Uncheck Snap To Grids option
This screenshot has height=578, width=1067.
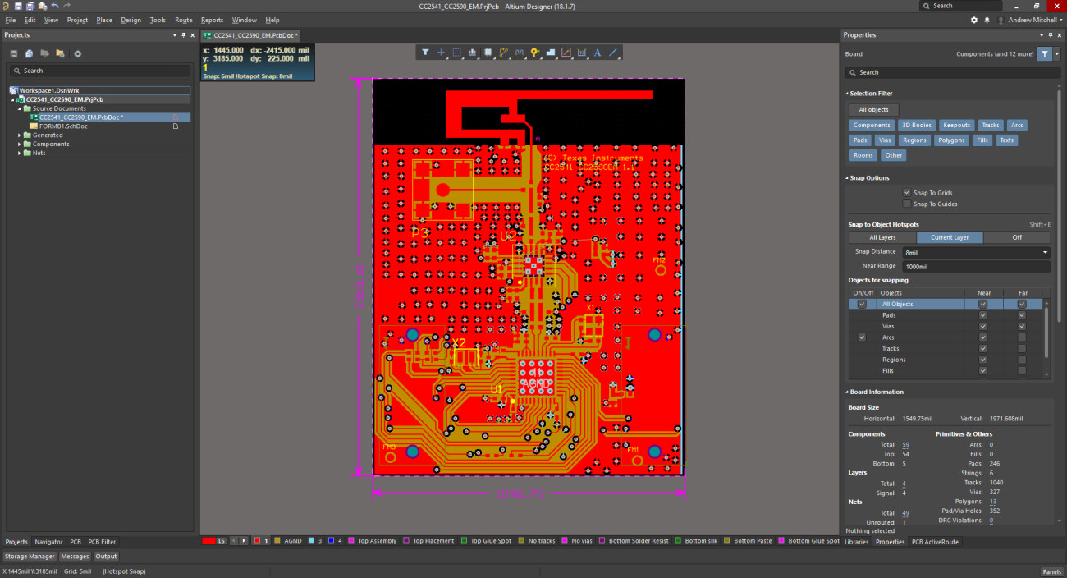point(907,192)
